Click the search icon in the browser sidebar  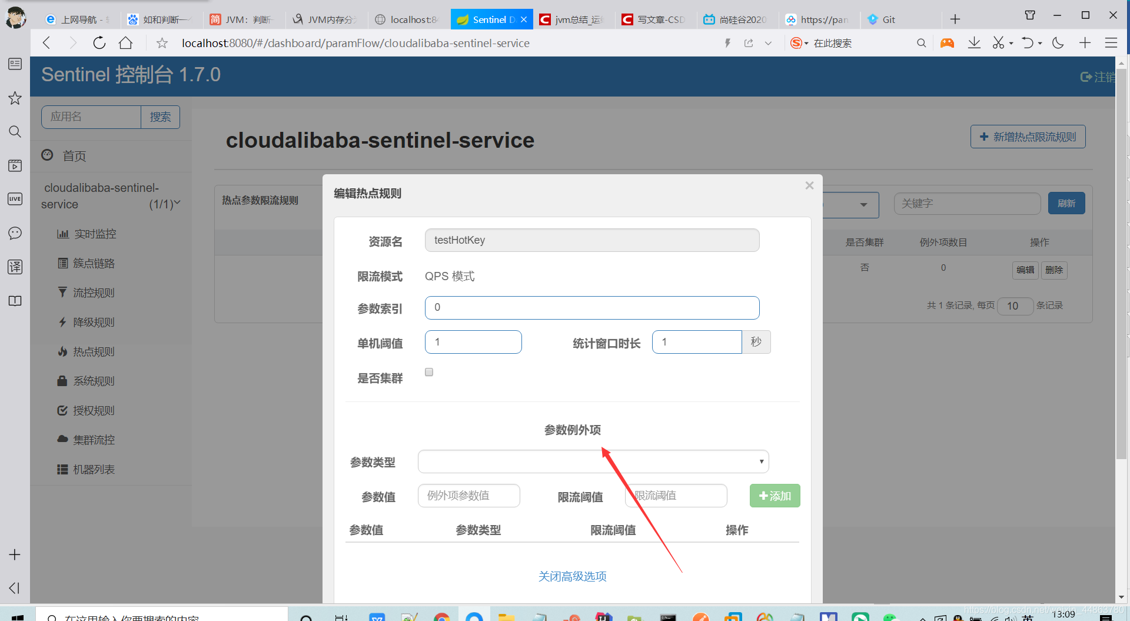[x=15, y=131]
